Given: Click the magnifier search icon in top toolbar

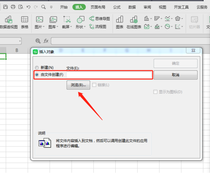Looking at the screenshot, I should pos(43,7).
